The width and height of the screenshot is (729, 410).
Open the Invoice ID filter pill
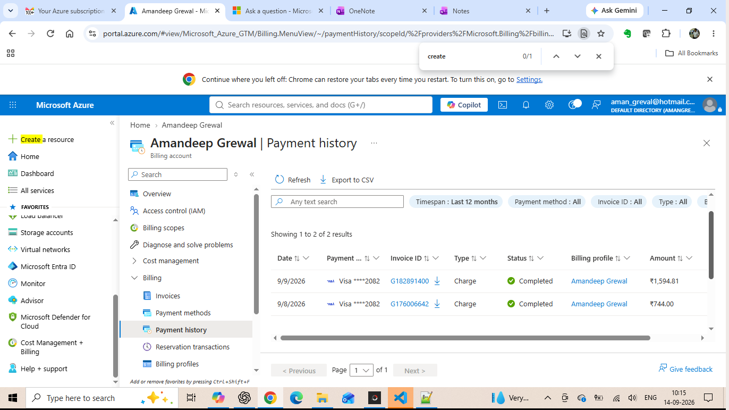[619, 202]
